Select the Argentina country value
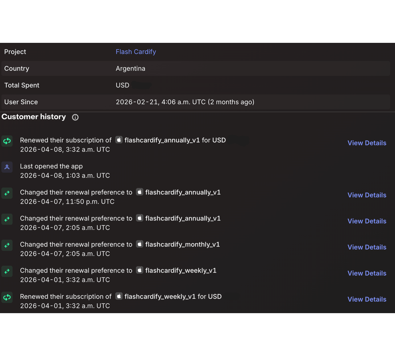 [130, 69]
